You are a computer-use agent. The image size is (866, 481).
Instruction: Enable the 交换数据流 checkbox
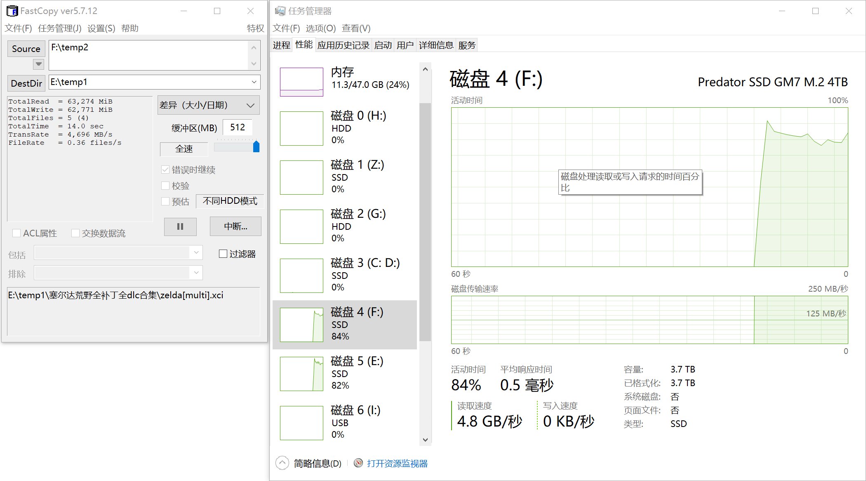[x=75, y=233]
